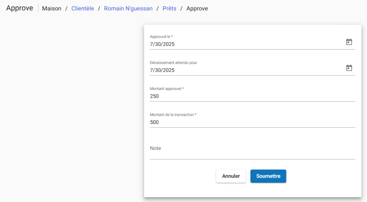Image resolution: width=367 pixels, height=202 pixels.
Task: Go to Clientèle breadcrumb link
Action: point(82,8)
